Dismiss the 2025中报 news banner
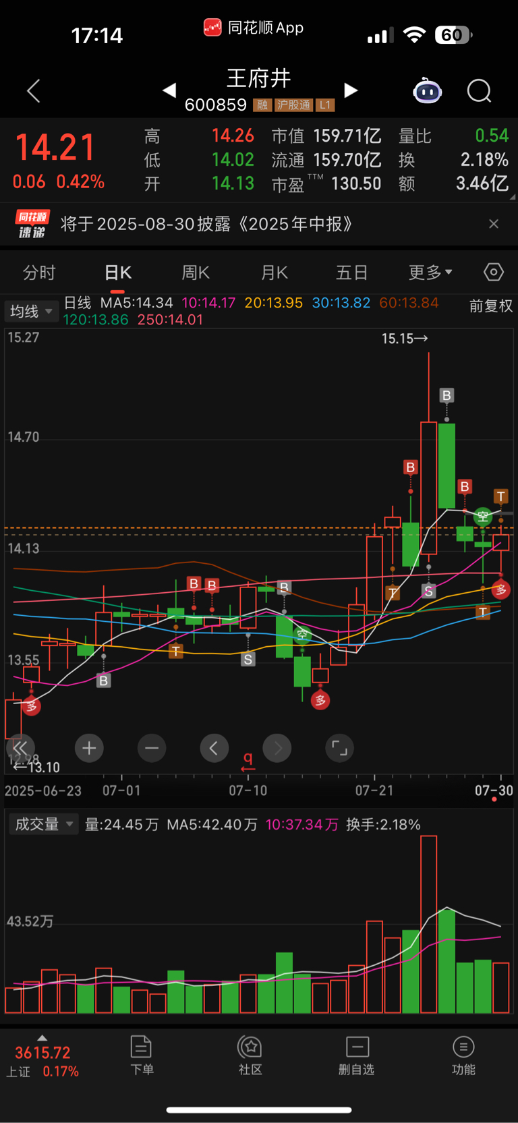 coord(494,224)
